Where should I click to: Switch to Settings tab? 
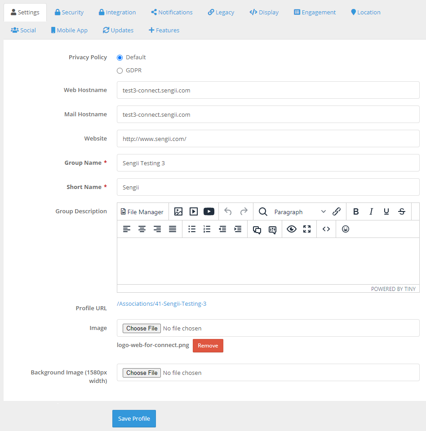pyautogui.click(x=25, y=13)
